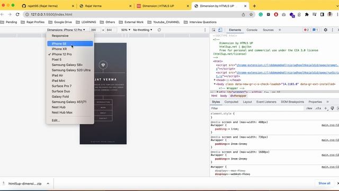Image resolution: width=339 pixels, height=191 pixels.
Task: Add new style rule plus icon
Action: tap(326, 108)
